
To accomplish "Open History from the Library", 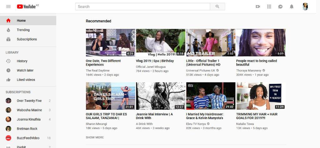I will coord(22,61).
